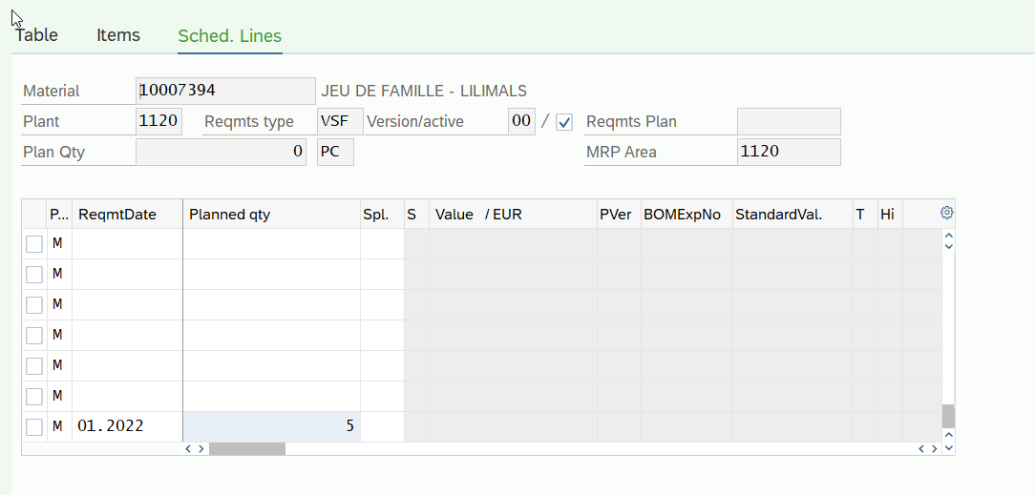Click the Version field 00
1035x495 pixels.
(x=521, y=121)
